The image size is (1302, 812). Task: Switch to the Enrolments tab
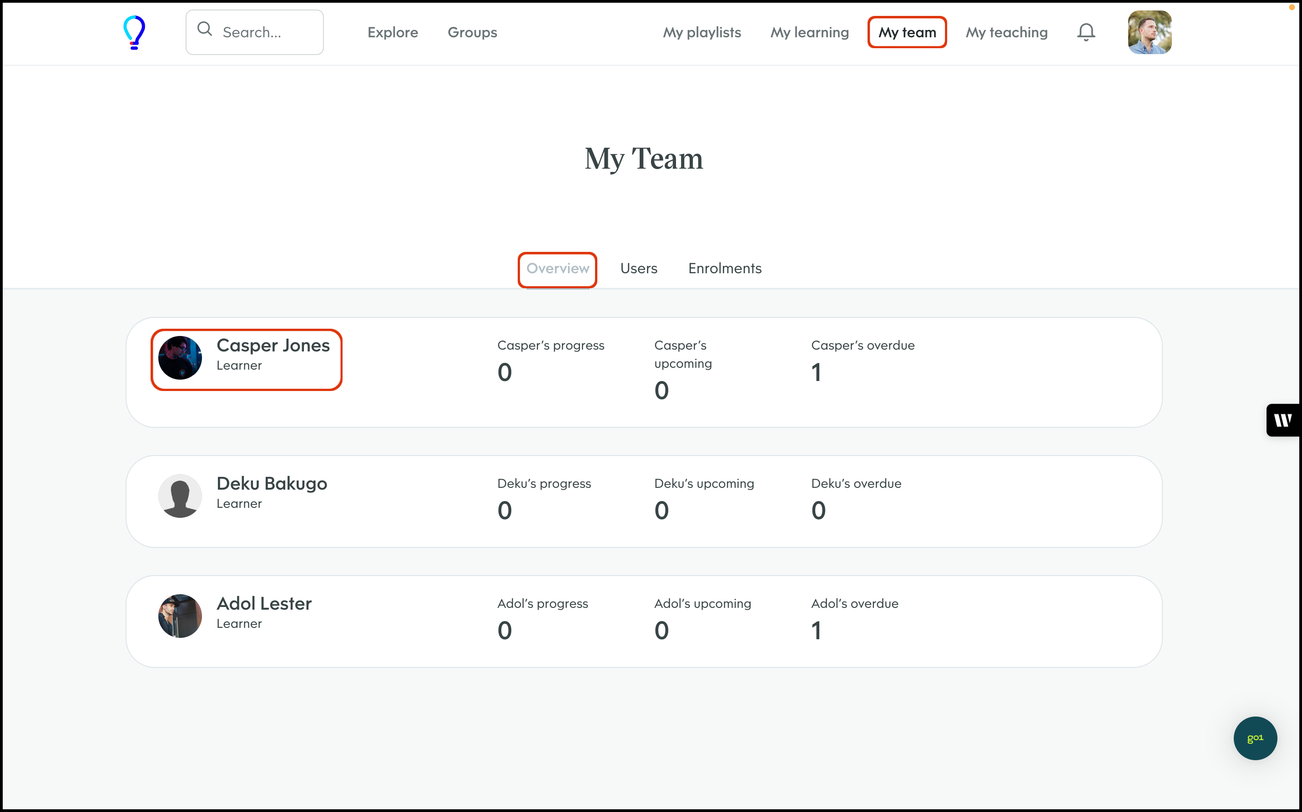click(x=725, y=269)
